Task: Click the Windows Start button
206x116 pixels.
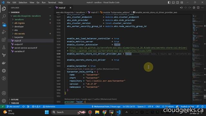Action: [x=47, y=112]
